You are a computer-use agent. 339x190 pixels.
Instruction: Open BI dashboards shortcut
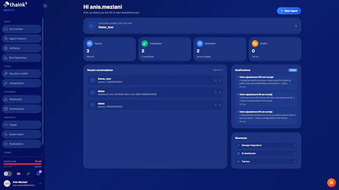point(266,154)
